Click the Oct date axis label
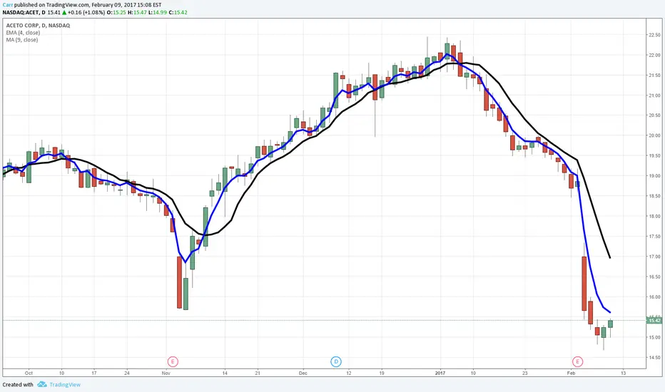The width and height of the screenshot is (665, 392). tap(29, 373)
